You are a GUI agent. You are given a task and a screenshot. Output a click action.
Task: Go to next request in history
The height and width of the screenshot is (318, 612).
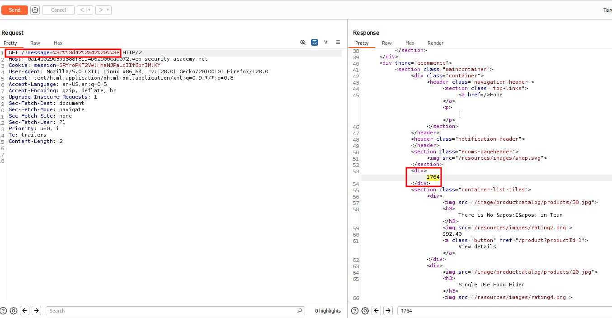(x=100, y=10)
